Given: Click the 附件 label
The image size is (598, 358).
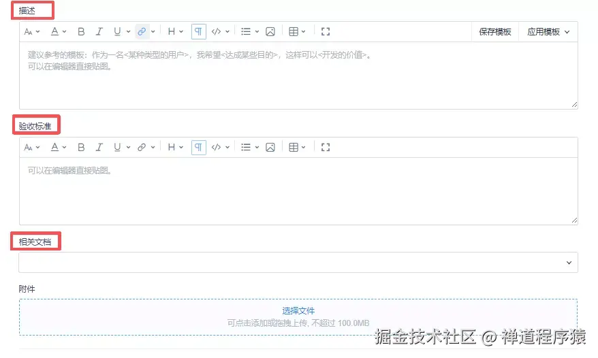Looking at the screenshot, I should [27, 289].
